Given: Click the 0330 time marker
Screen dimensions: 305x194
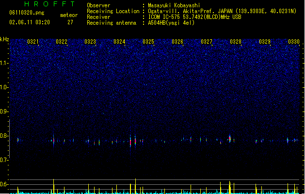Looking at the screenshot, I should coord(294,42).
